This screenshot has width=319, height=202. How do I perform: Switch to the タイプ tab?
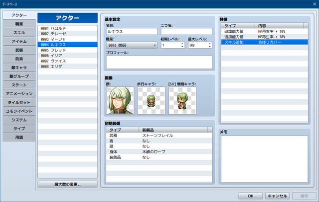(19, 129)
